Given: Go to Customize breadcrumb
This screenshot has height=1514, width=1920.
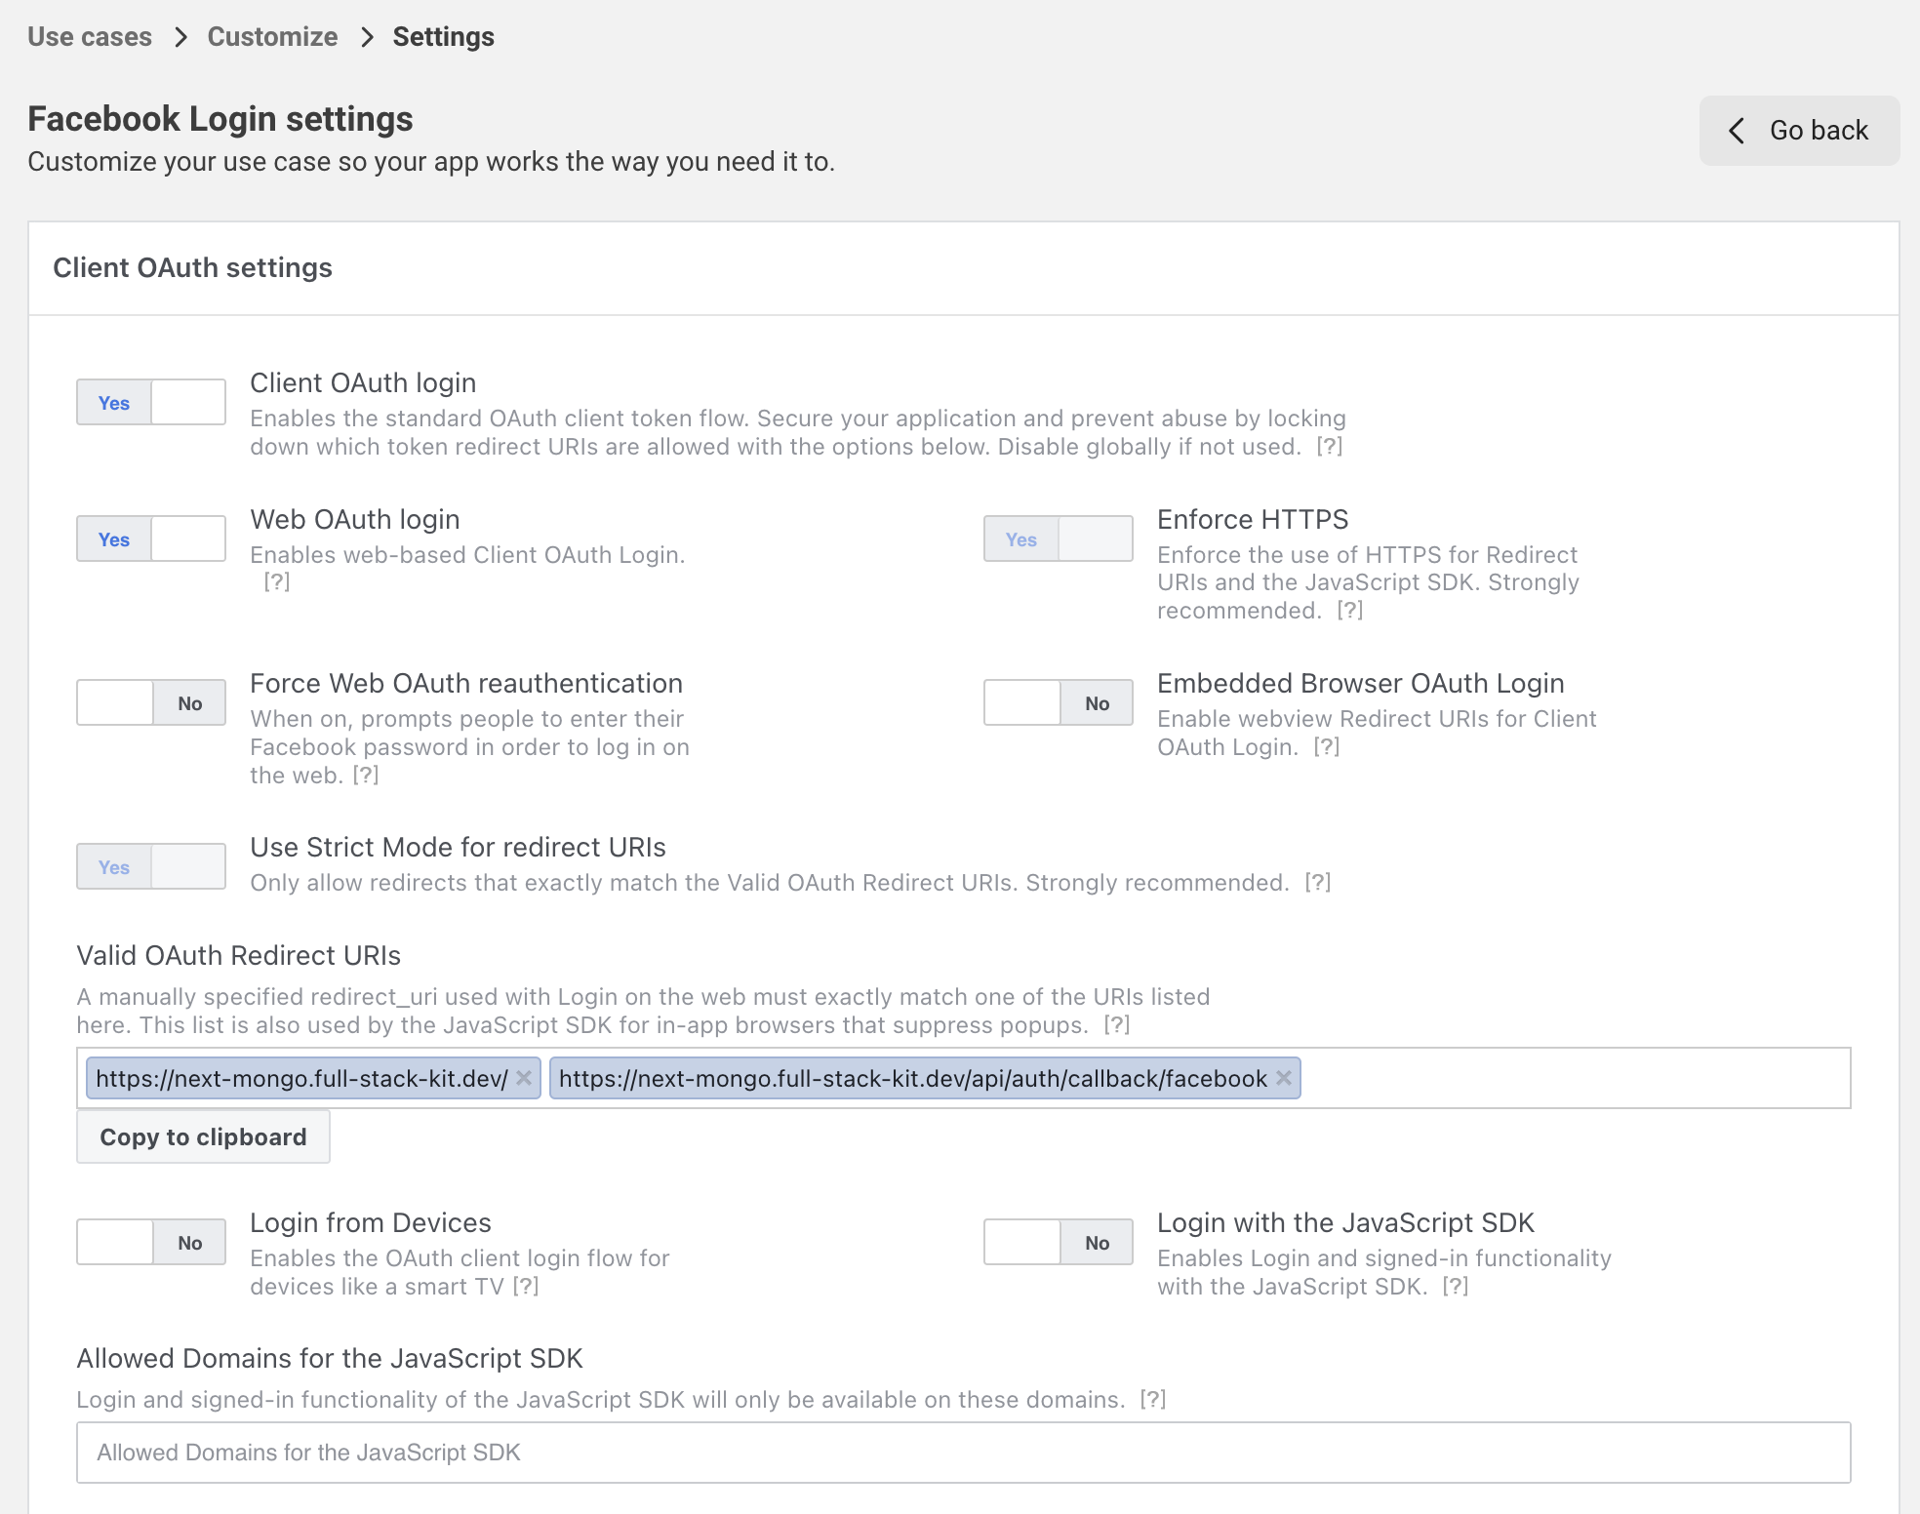Looking at the screenshot, I should click(x=272, y=37).
